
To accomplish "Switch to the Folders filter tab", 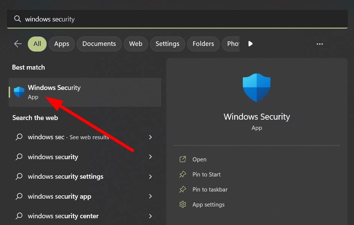I will coord(203,44).
